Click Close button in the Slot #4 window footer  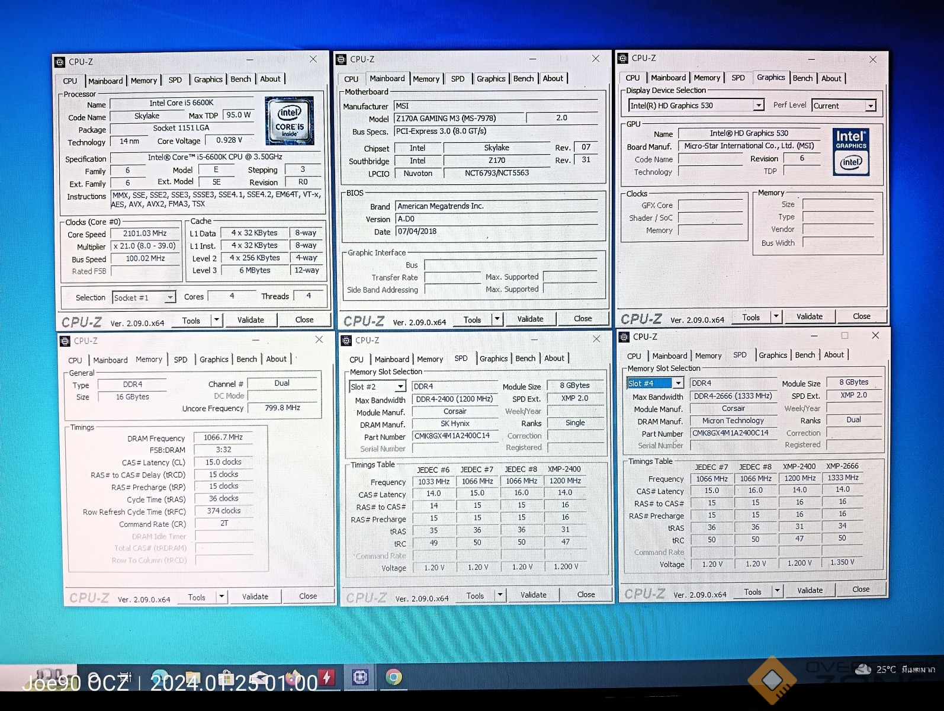click(860, 590)
